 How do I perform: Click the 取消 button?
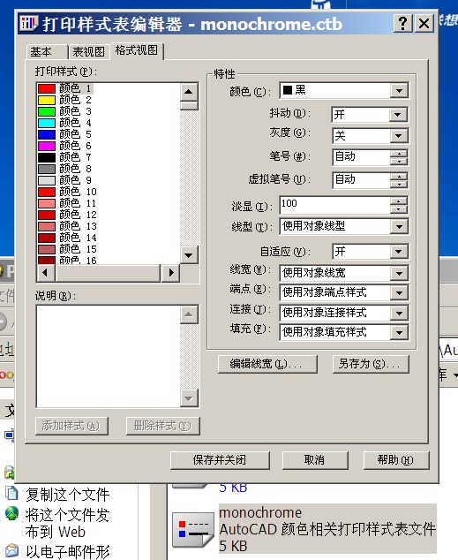tap(315, 460)
